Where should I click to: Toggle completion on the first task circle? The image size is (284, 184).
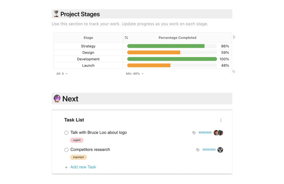pyautogui.click(x=66, y=133)
